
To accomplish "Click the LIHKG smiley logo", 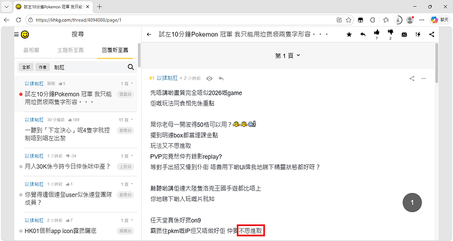I will (25, 34).
